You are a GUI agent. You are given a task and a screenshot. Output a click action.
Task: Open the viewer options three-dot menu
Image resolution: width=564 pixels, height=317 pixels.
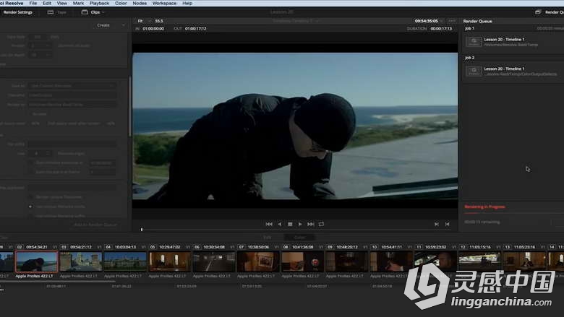[452, 21]
